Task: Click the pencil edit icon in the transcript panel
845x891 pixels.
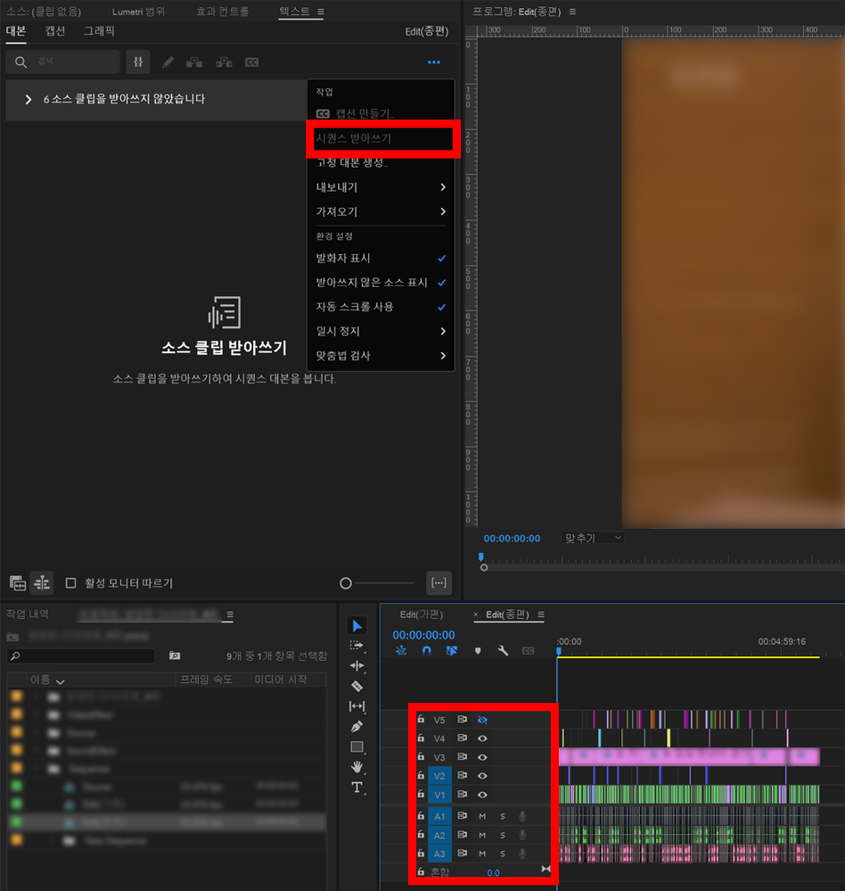Action: click(168, 62)
